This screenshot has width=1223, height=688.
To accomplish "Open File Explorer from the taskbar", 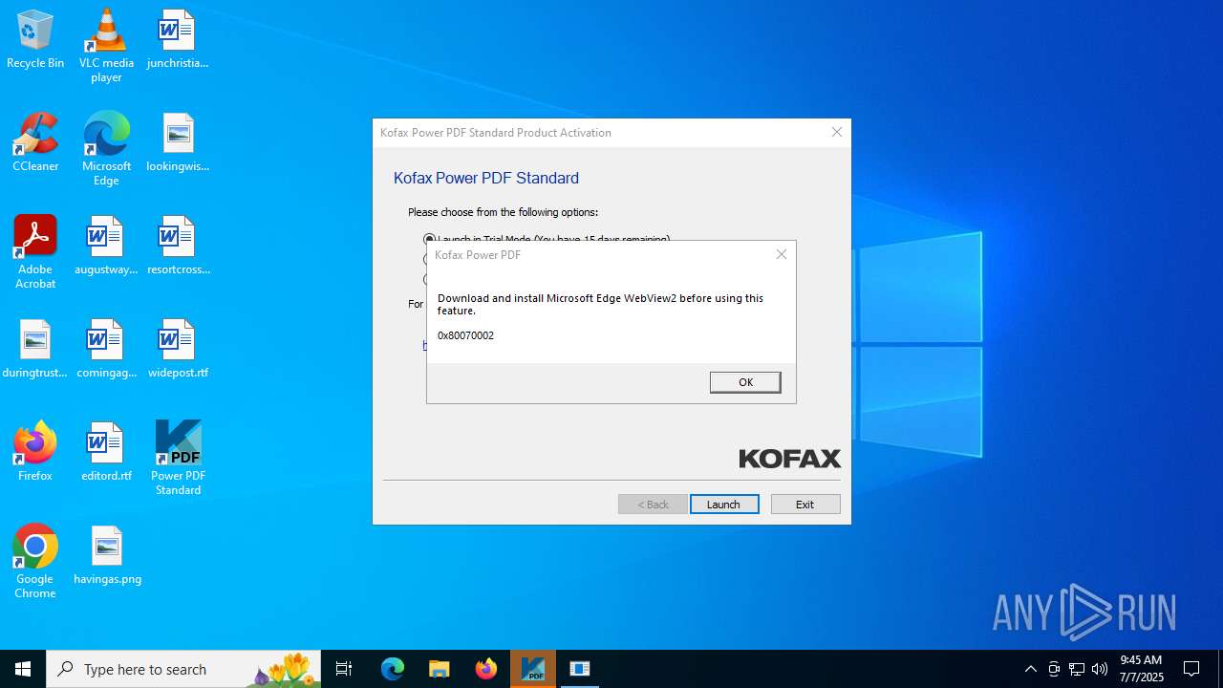I will coord(440,669).
